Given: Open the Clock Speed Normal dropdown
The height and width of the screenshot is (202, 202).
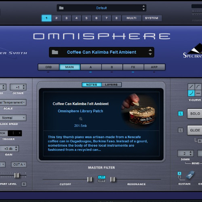Looking at the screenshot, I should (x=13, y=118).
